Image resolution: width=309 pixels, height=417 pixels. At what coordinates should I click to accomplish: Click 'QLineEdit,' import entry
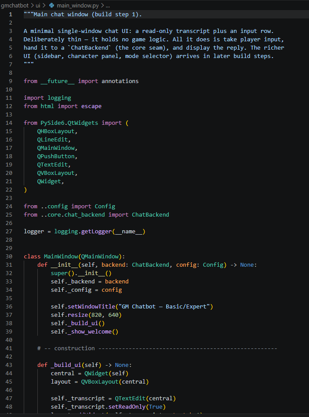coord(54,140)
